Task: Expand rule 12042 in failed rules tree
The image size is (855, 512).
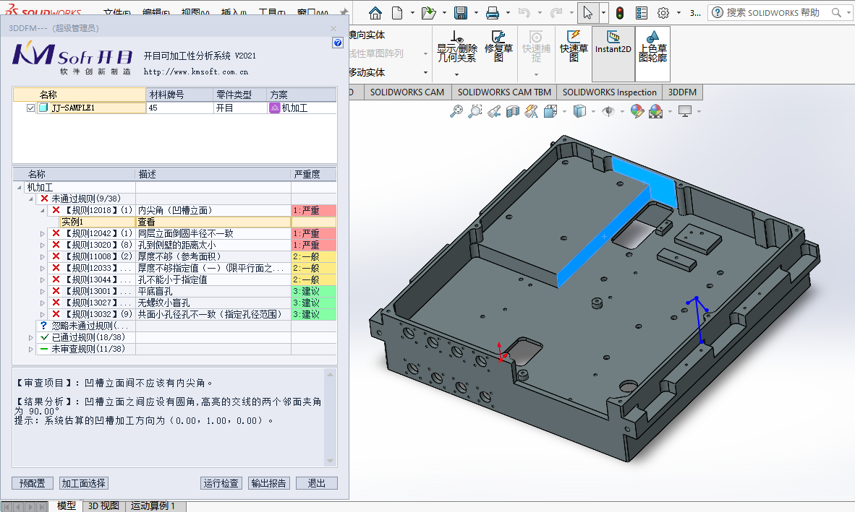Action: (42, 234)
